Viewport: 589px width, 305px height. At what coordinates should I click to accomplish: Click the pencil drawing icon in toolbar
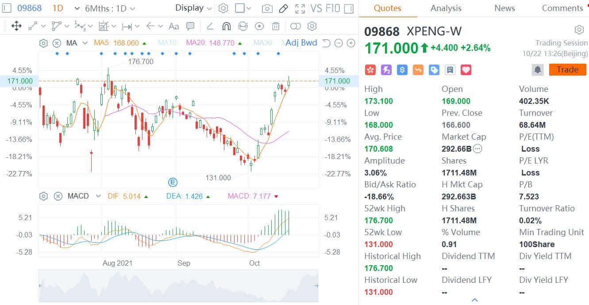point(284,8)
